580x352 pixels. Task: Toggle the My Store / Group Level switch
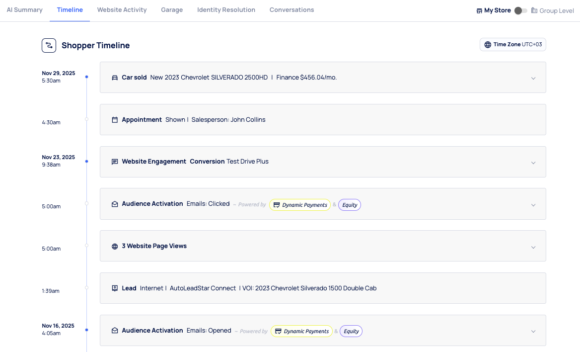tap(520, 10)
